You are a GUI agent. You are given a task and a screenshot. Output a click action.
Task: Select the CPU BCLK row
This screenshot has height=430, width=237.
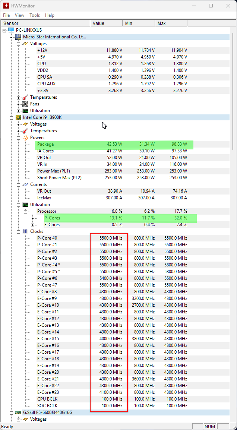click(133, 399)
